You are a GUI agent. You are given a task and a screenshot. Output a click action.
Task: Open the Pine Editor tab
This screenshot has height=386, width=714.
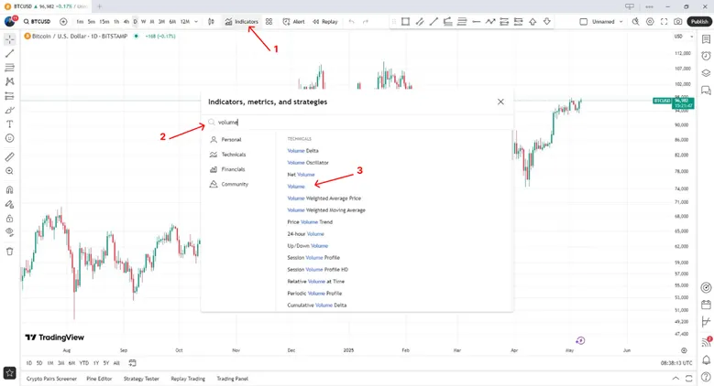pos(99,379)
